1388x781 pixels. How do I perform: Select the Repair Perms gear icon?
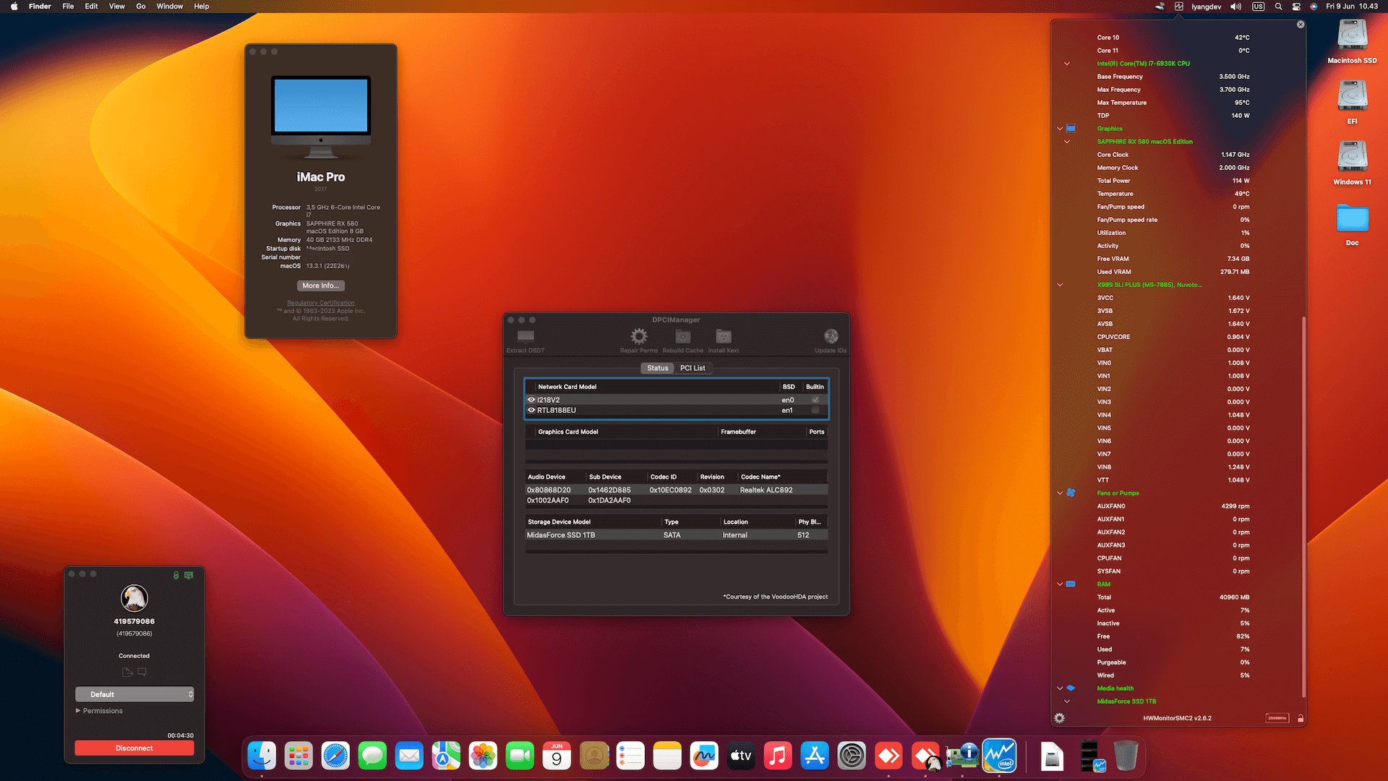tap(638, 336)
